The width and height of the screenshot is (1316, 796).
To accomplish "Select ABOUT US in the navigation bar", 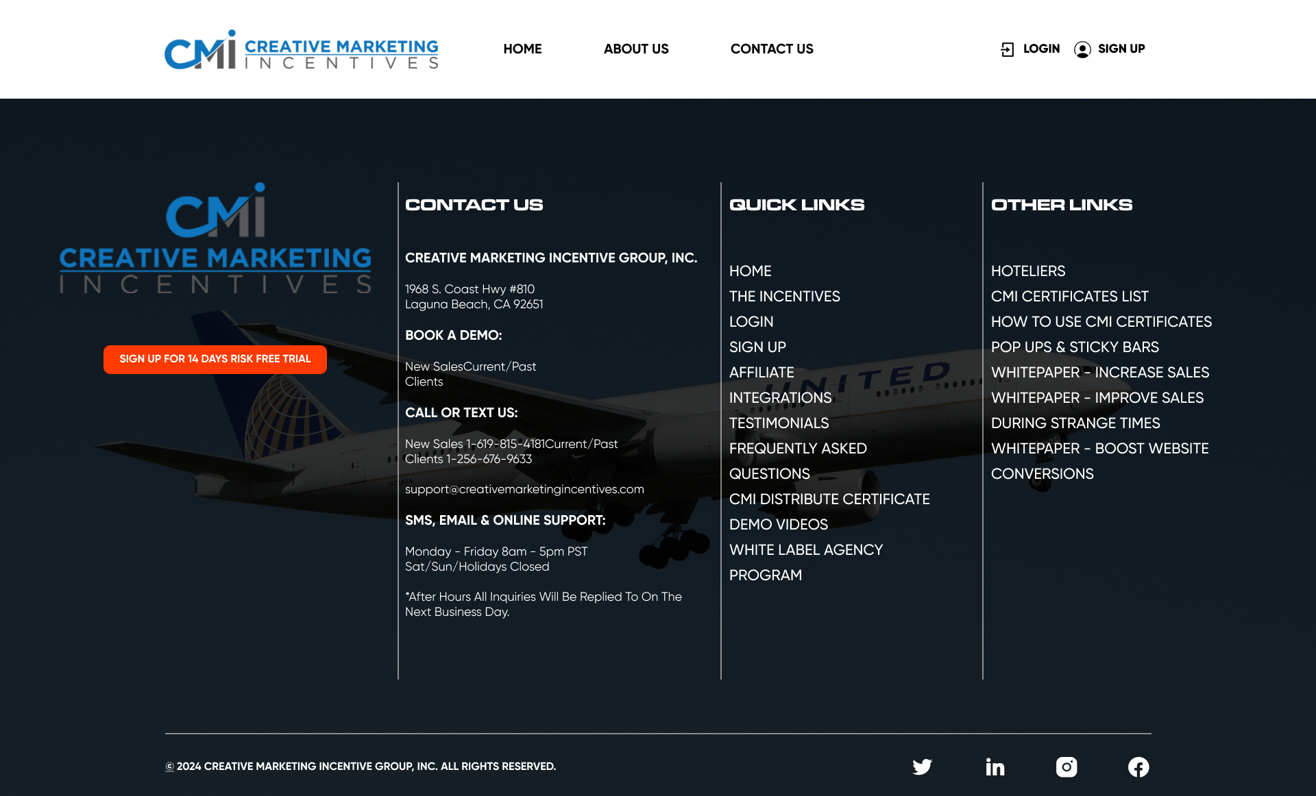I will [635, 49].
